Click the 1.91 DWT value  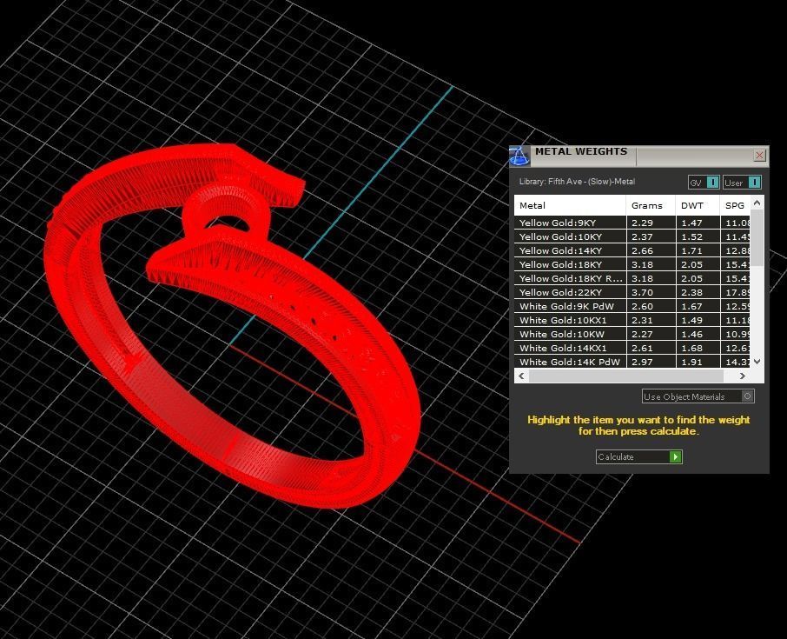click(x=691, y=362)
